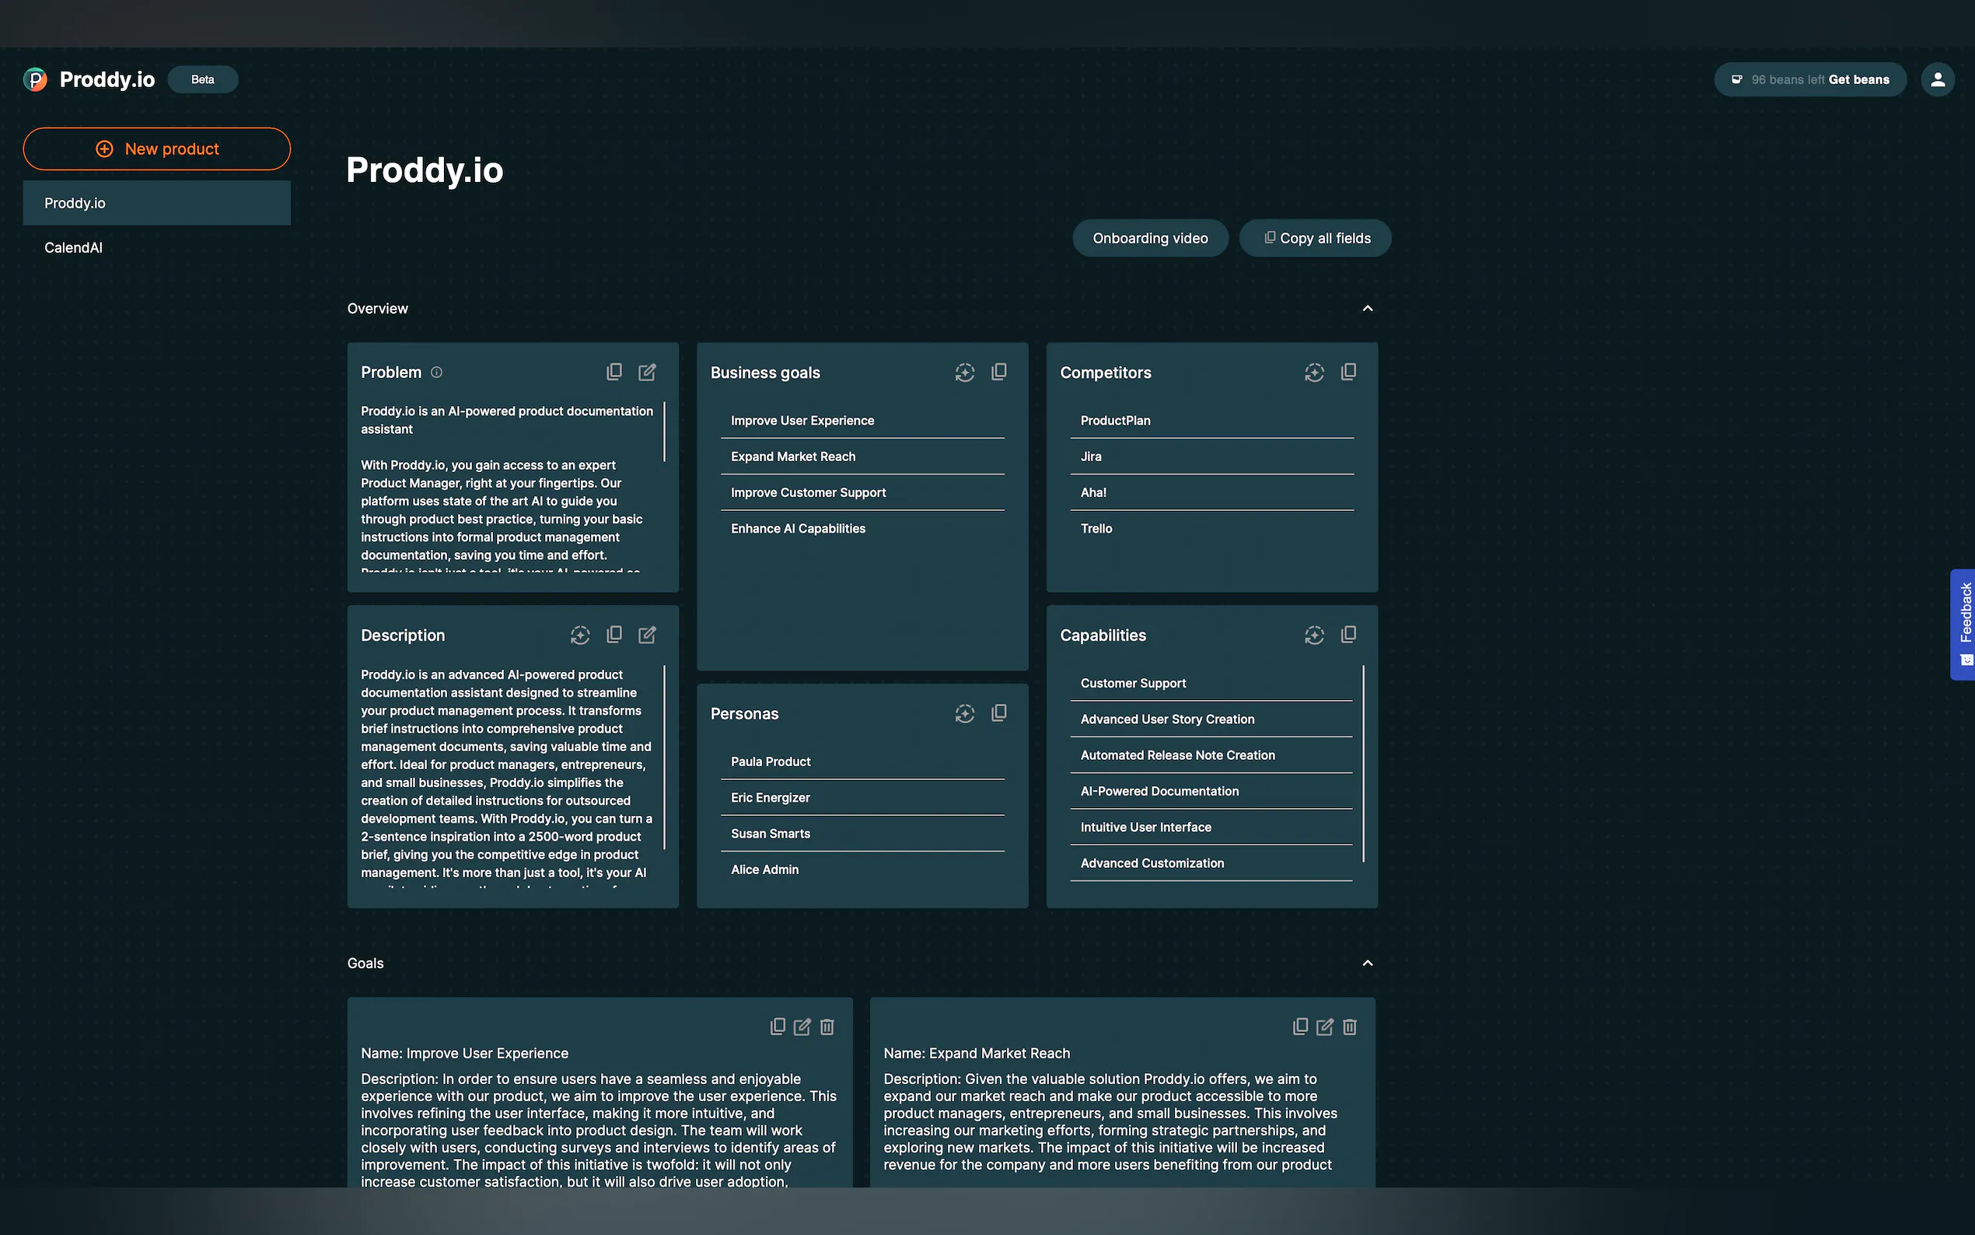1975x1235 pixels.
Task: Edit the Problem card text
Action: click(647, 373)
